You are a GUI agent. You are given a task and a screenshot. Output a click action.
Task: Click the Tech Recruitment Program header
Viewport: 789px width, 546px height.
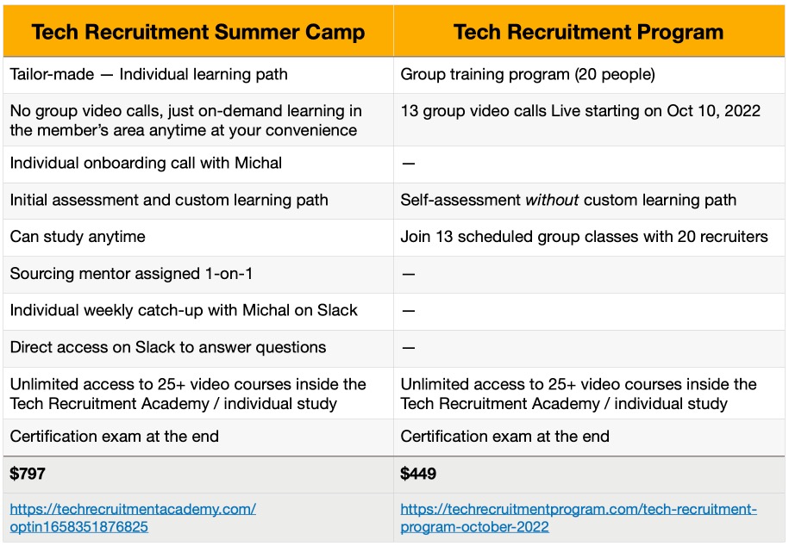coord(589,31)
